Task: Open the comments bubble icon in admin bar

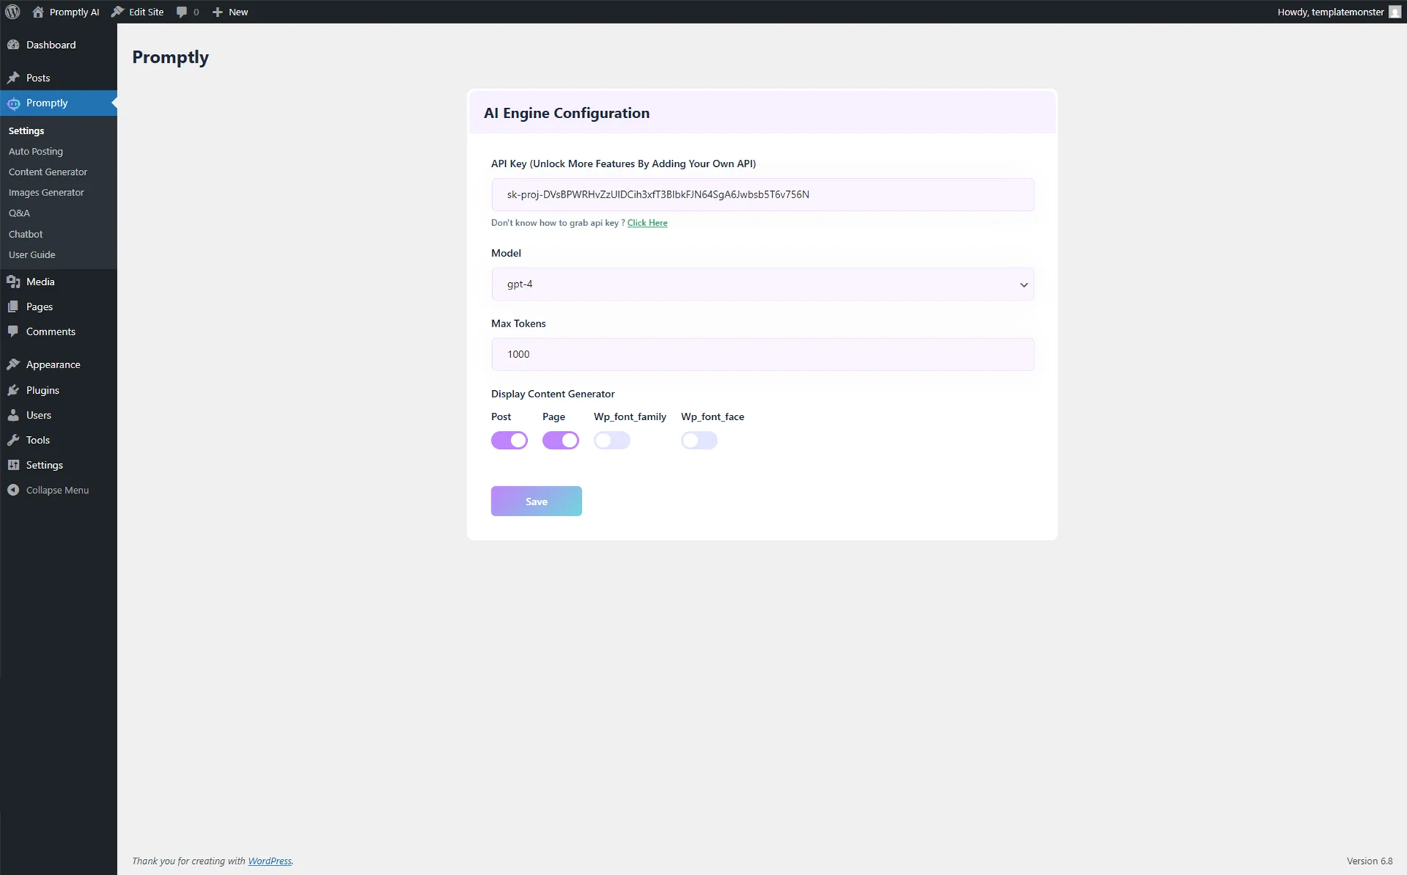Action: (182, 12)
